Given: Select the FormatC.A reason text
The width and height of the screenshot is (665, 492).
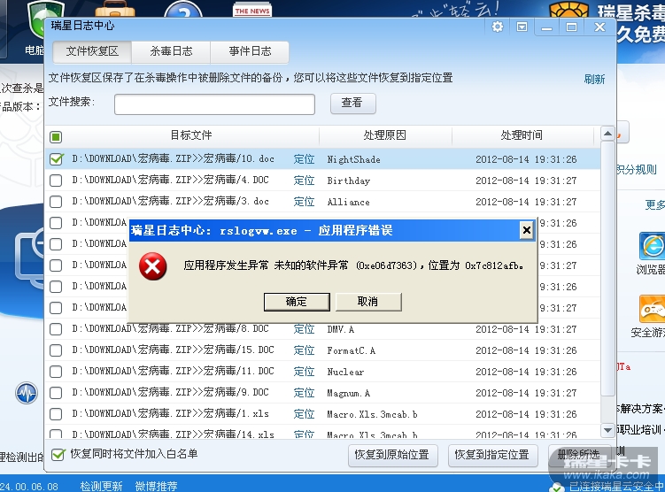Looking at the screenshot, I should [x=351, y=351].
